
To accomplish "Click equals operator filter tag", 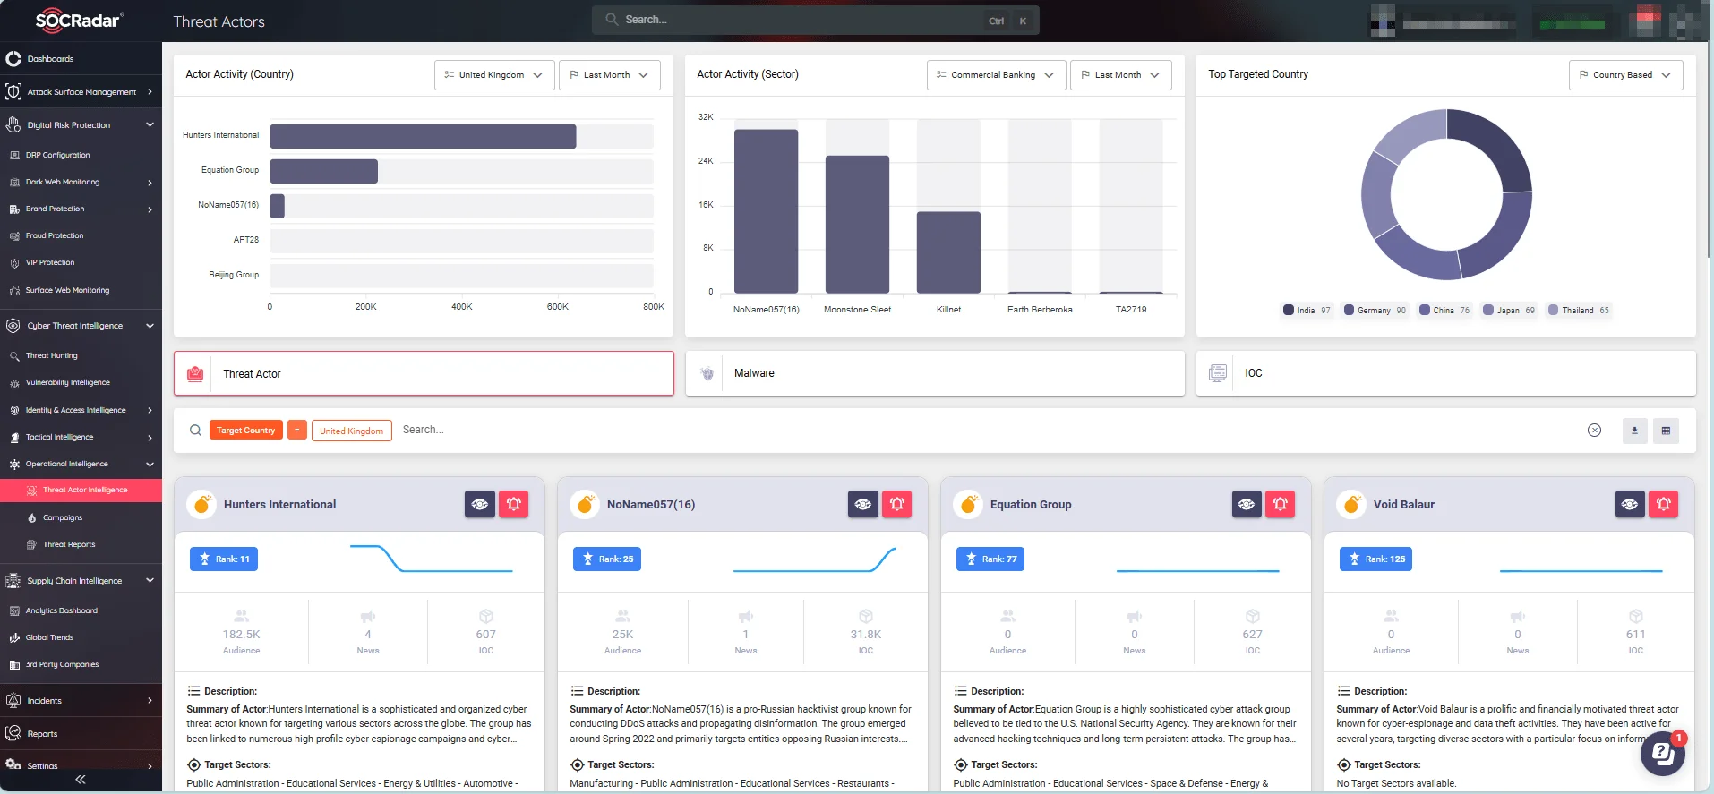I will [297, 431].
